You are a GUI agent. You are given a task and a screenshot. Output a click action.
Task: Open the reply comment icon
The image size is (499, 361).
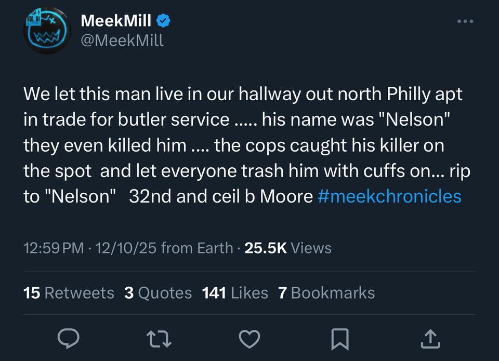(x=68, y=339)
